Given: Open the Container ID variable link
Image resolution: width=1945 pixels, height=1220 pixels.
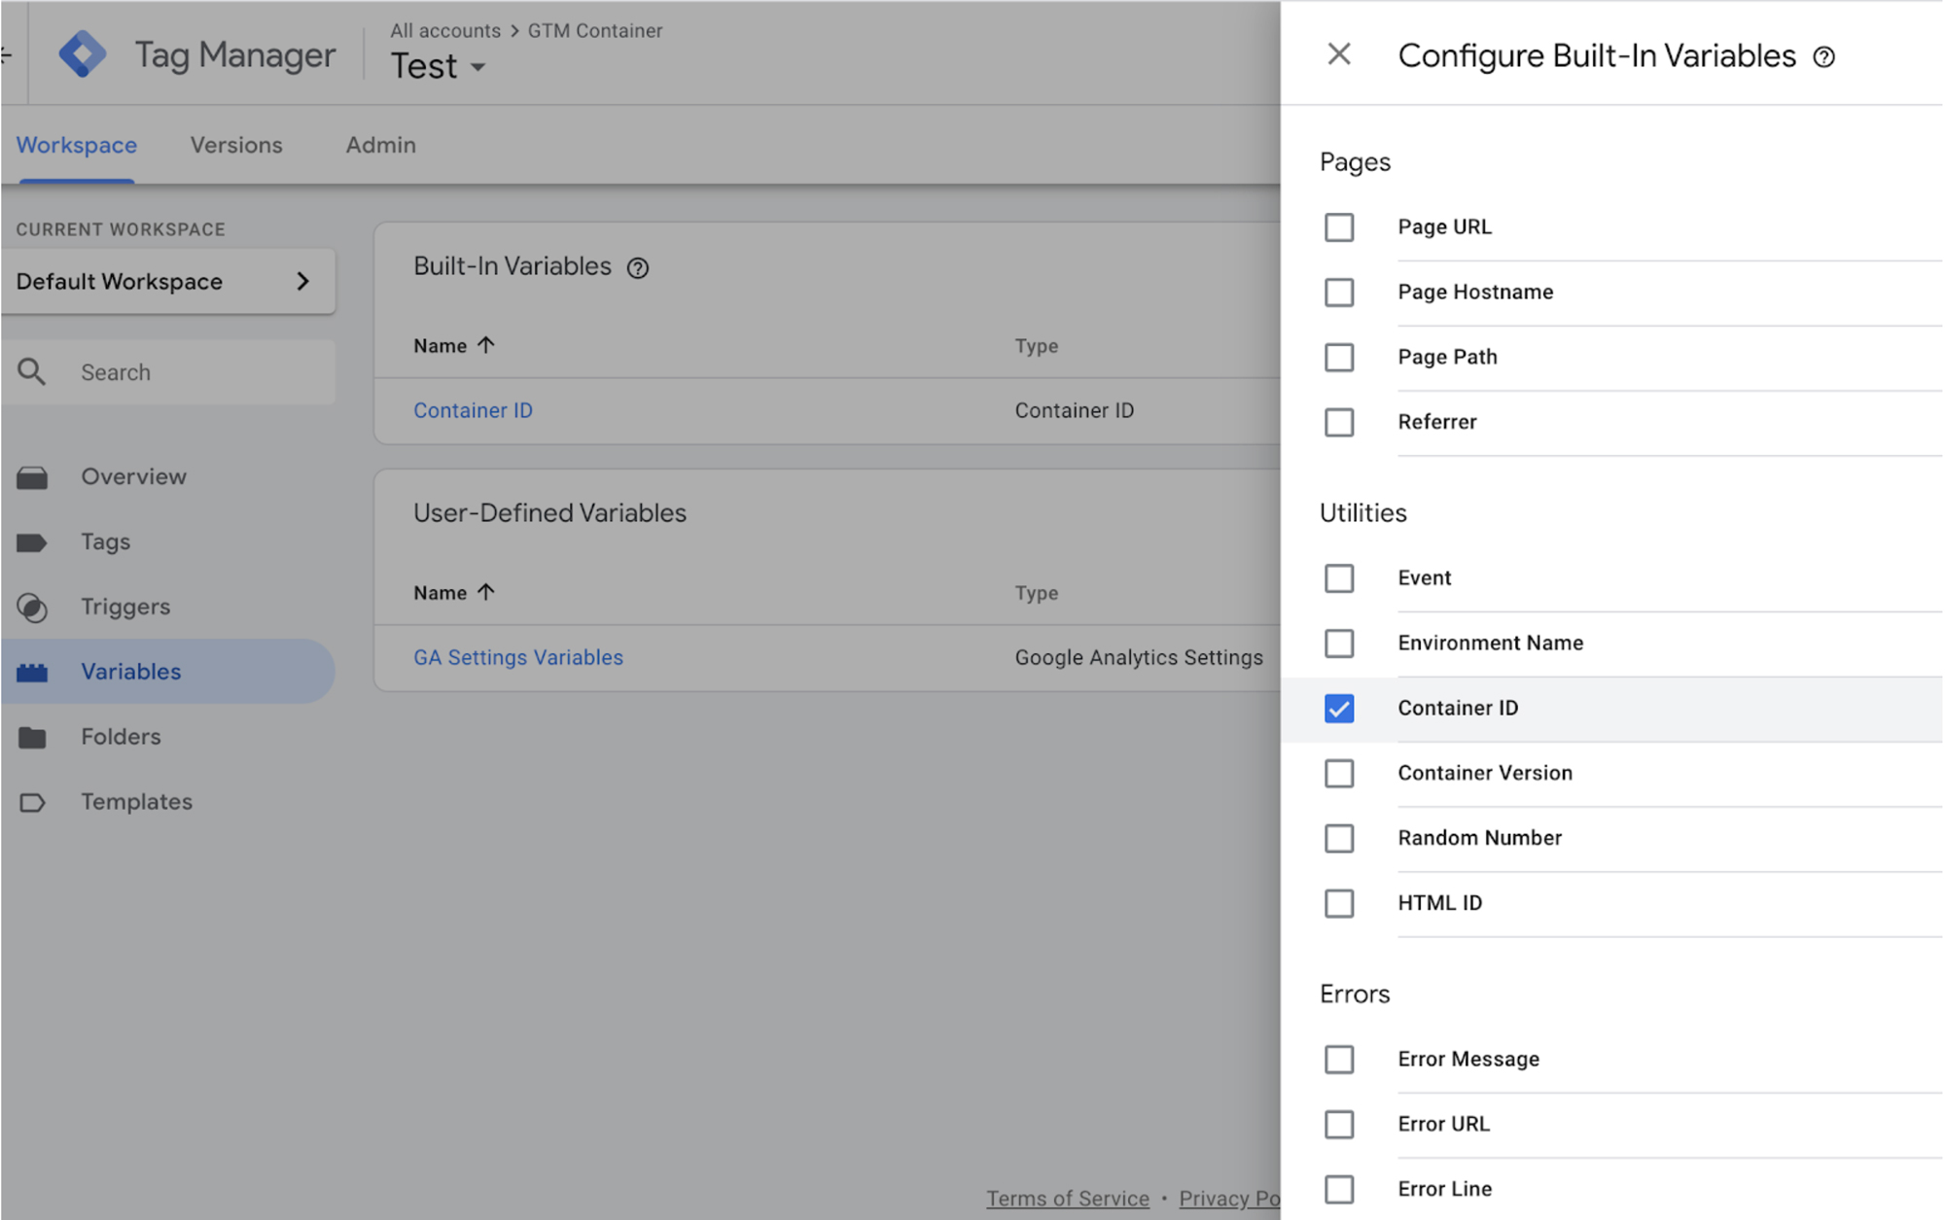Looking at the screenshot, I should click(x=475, y=409).
